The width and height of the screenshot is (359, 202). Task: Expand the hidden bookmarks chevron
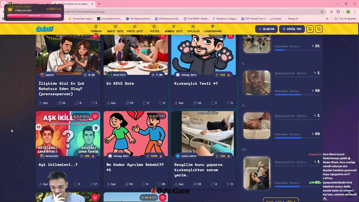point(327,19)
